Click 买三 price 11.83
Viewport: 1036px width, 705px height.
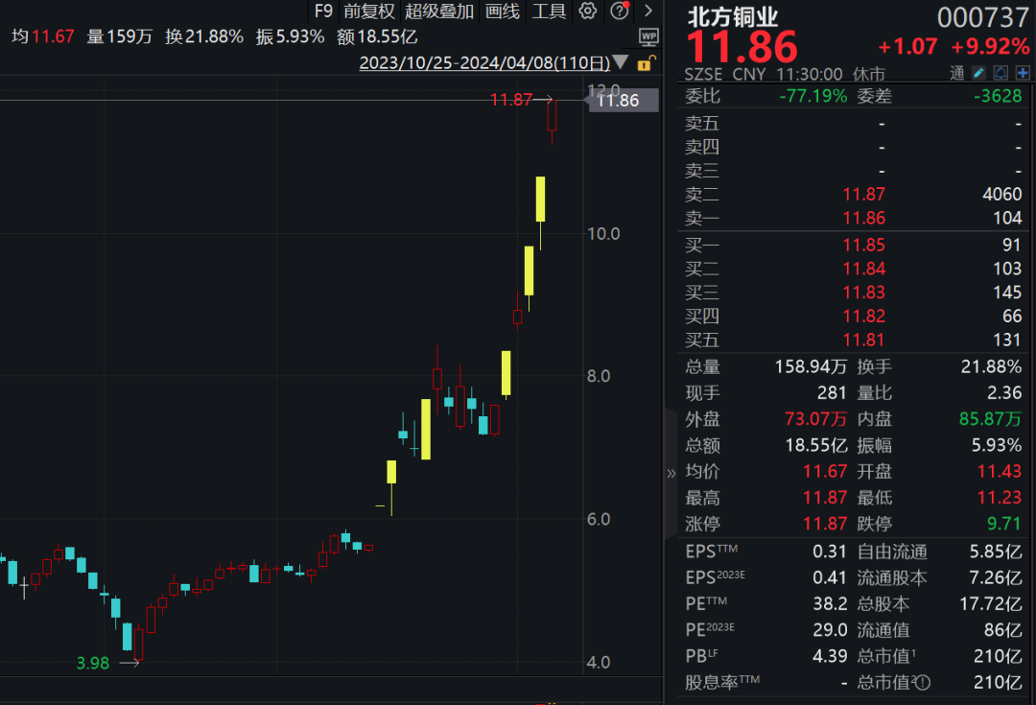coord(863,293)
